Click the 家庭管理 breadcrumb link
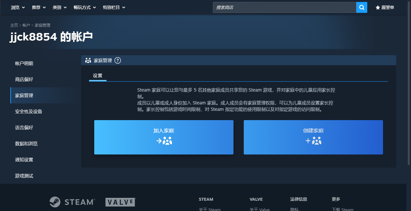The width and height of the screenshot is (411, 211). pos(42,25)
